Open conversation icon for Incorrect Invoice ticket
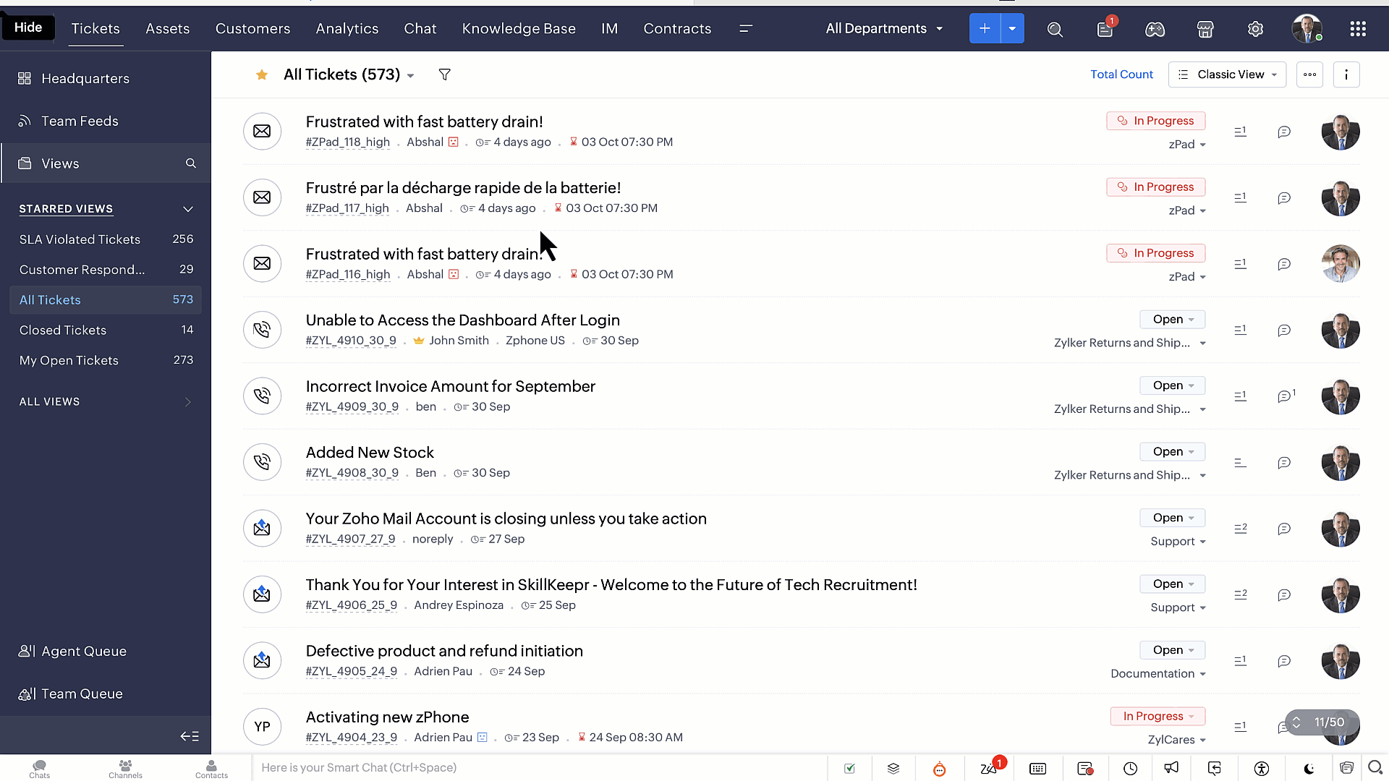 pos(1284,396)
